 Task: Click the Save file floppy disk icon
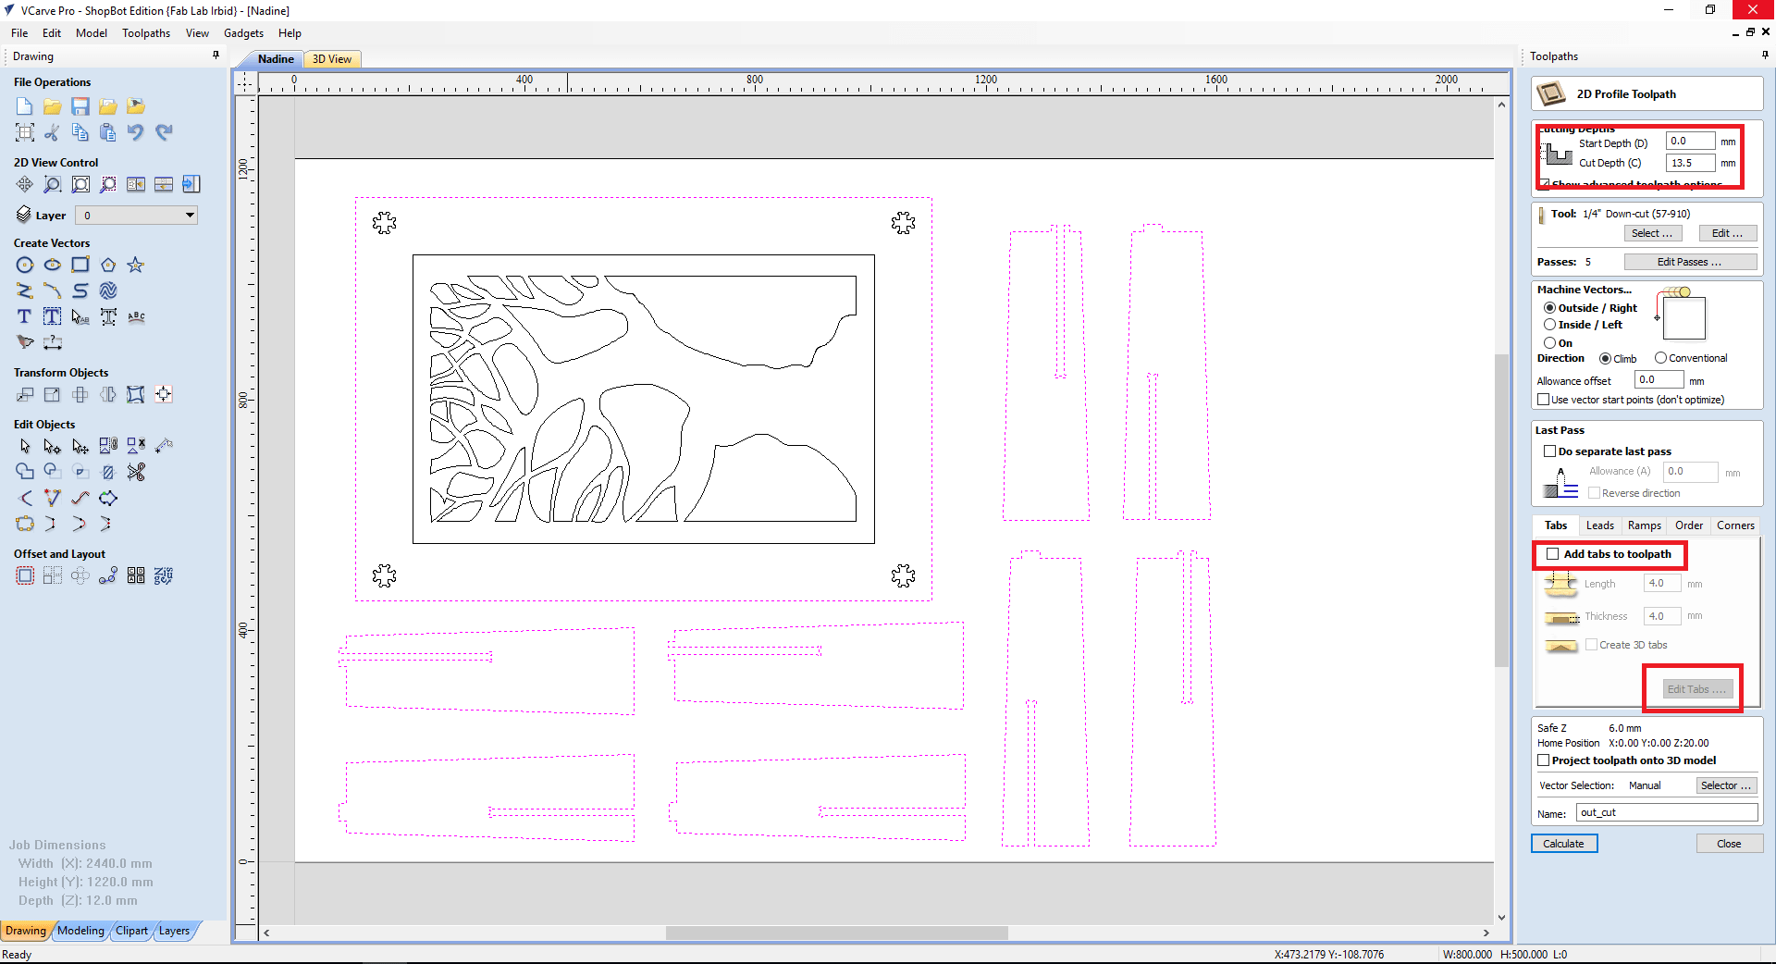coord(80,106)
